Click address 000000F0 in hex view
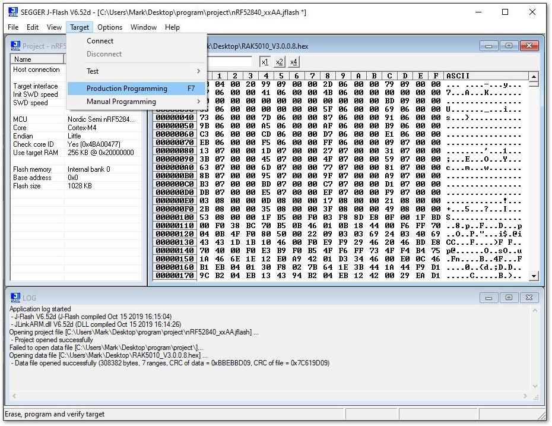Screen dimensions: 552x426 175,209
